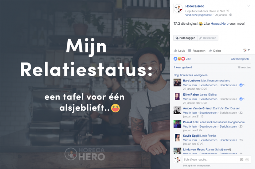This screenshot has width=255, height=169.
Task: Open the post options chevron
Action: click(x=248, y=6)
